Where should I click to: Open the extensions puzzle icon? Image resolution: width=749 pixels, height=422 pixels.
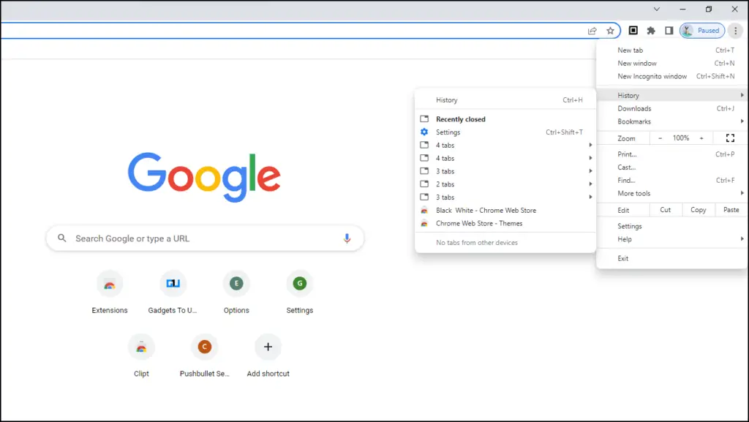pos(651,31)
